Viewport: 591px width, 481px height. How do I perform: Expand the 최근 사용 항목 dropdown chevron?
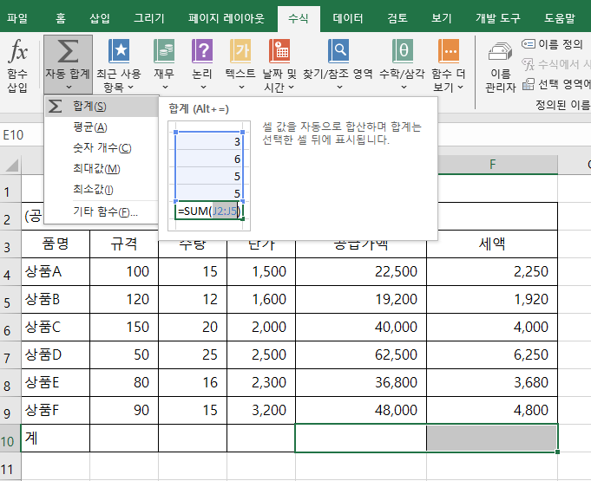point(130,88)
